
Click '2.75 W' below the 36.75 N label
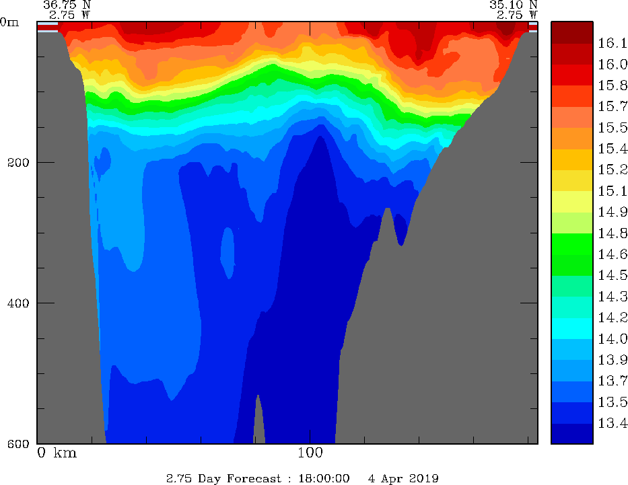[70, 15]
